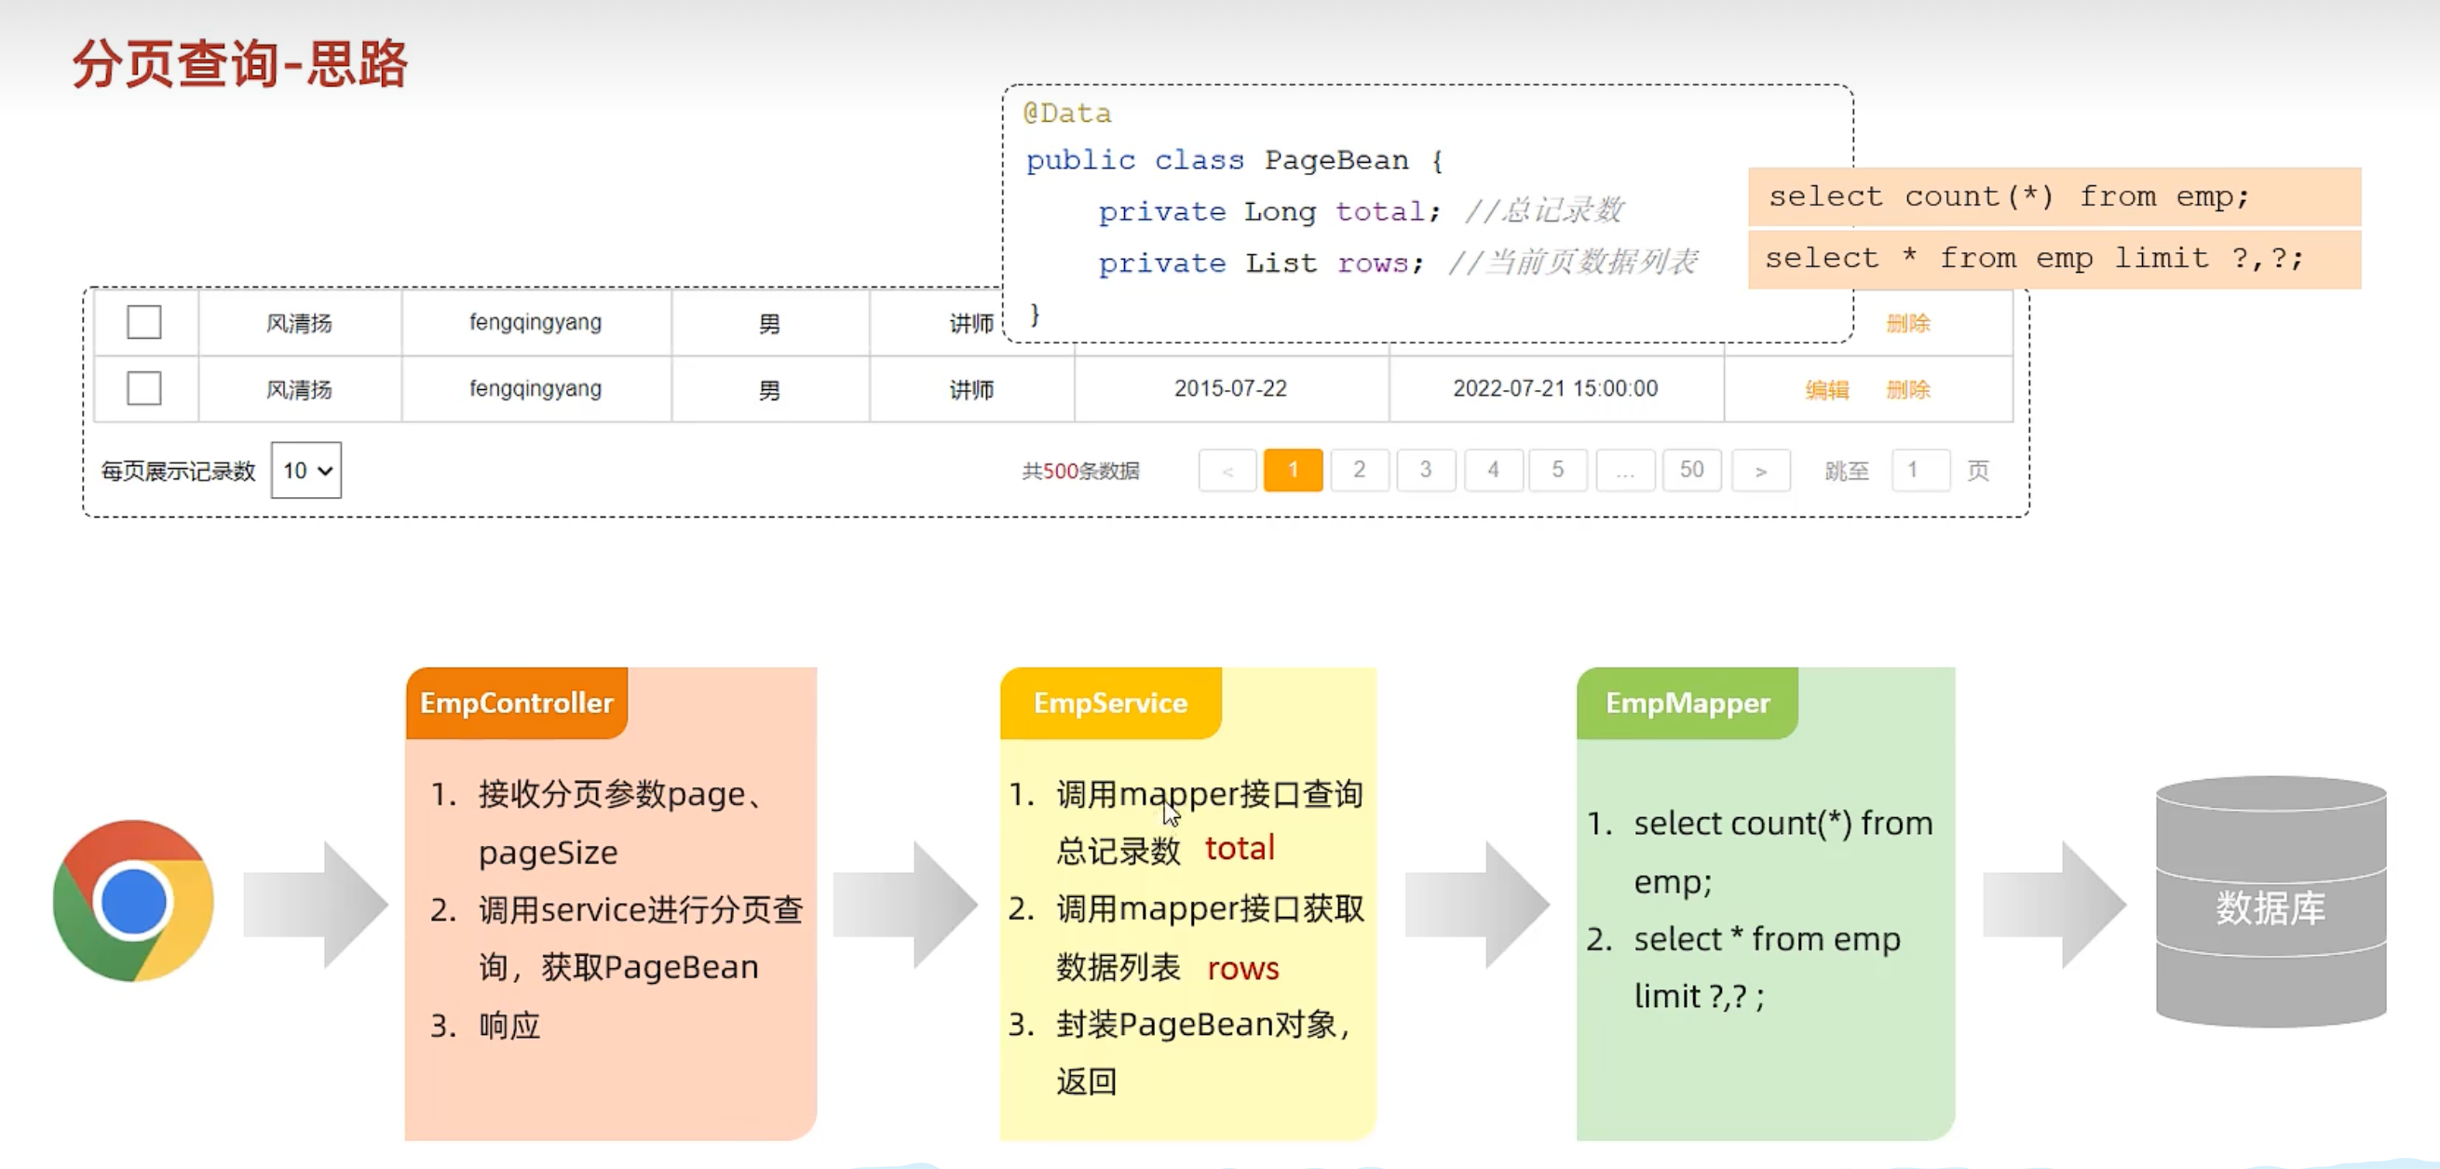Click the EmpMapper header label
The height and width of the screenshot is (1169, 2440).
tap(1688, 703)
